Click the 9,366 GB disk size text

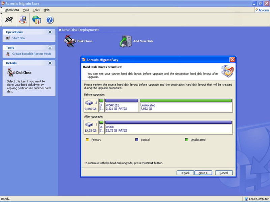[x=90, y=109]
